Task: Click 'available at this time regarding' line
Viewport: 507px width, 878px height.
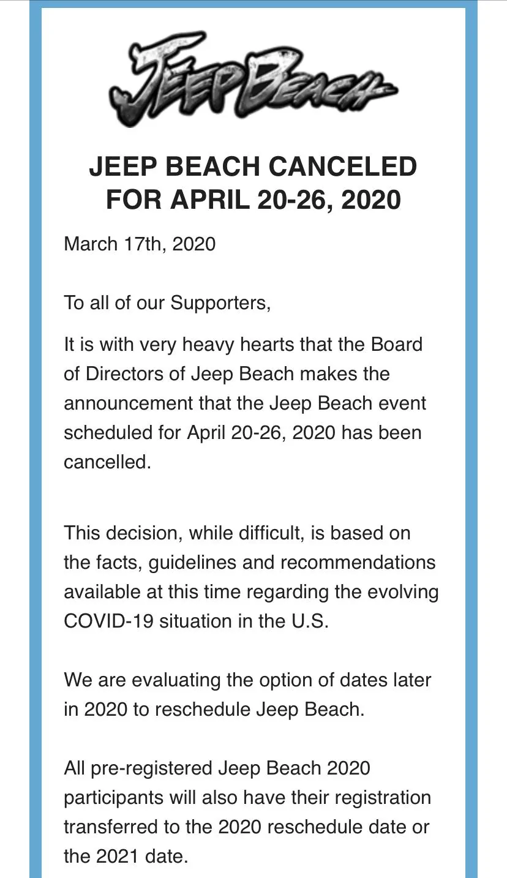Action: (251, 591)
